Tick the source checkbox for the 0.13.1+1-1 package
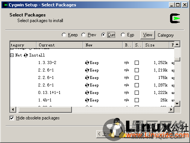 [137, 92]
